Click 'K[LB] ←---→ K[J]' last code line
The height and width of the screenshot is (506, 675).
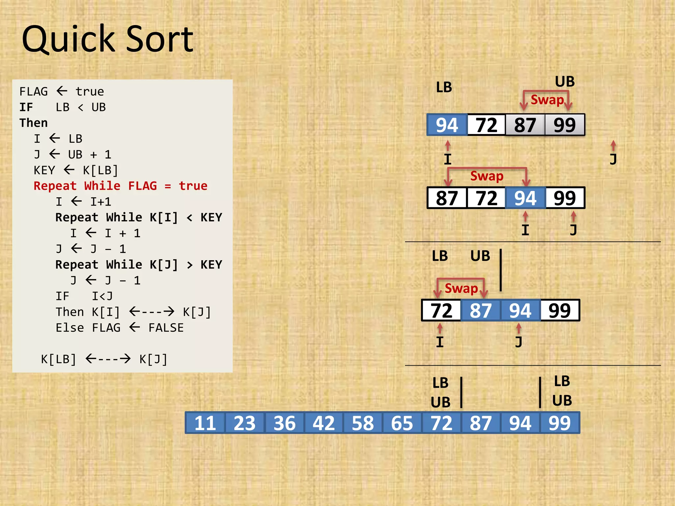pyautogui.click(x=104, y=359)
